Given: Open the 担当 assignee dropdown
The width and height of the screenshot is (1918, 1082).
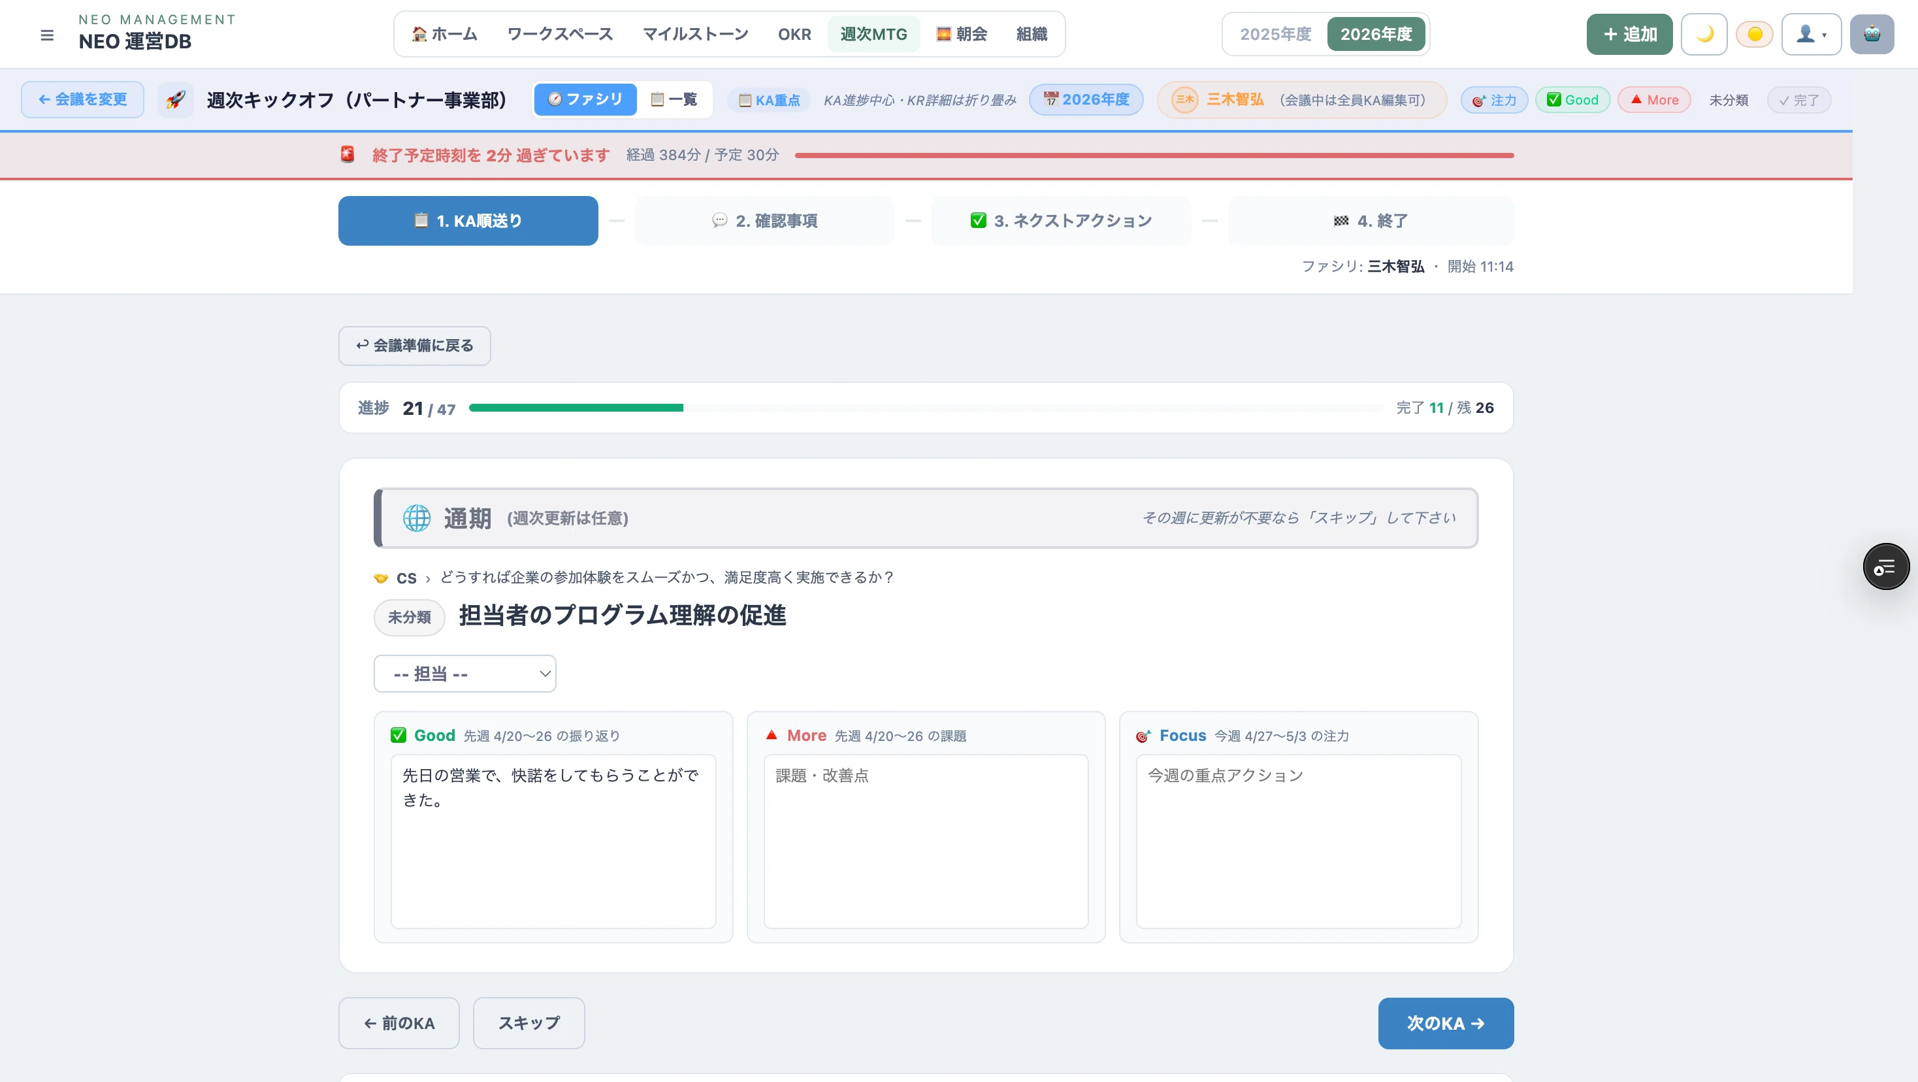Looking at the screenshot, I should click(464, 674).
